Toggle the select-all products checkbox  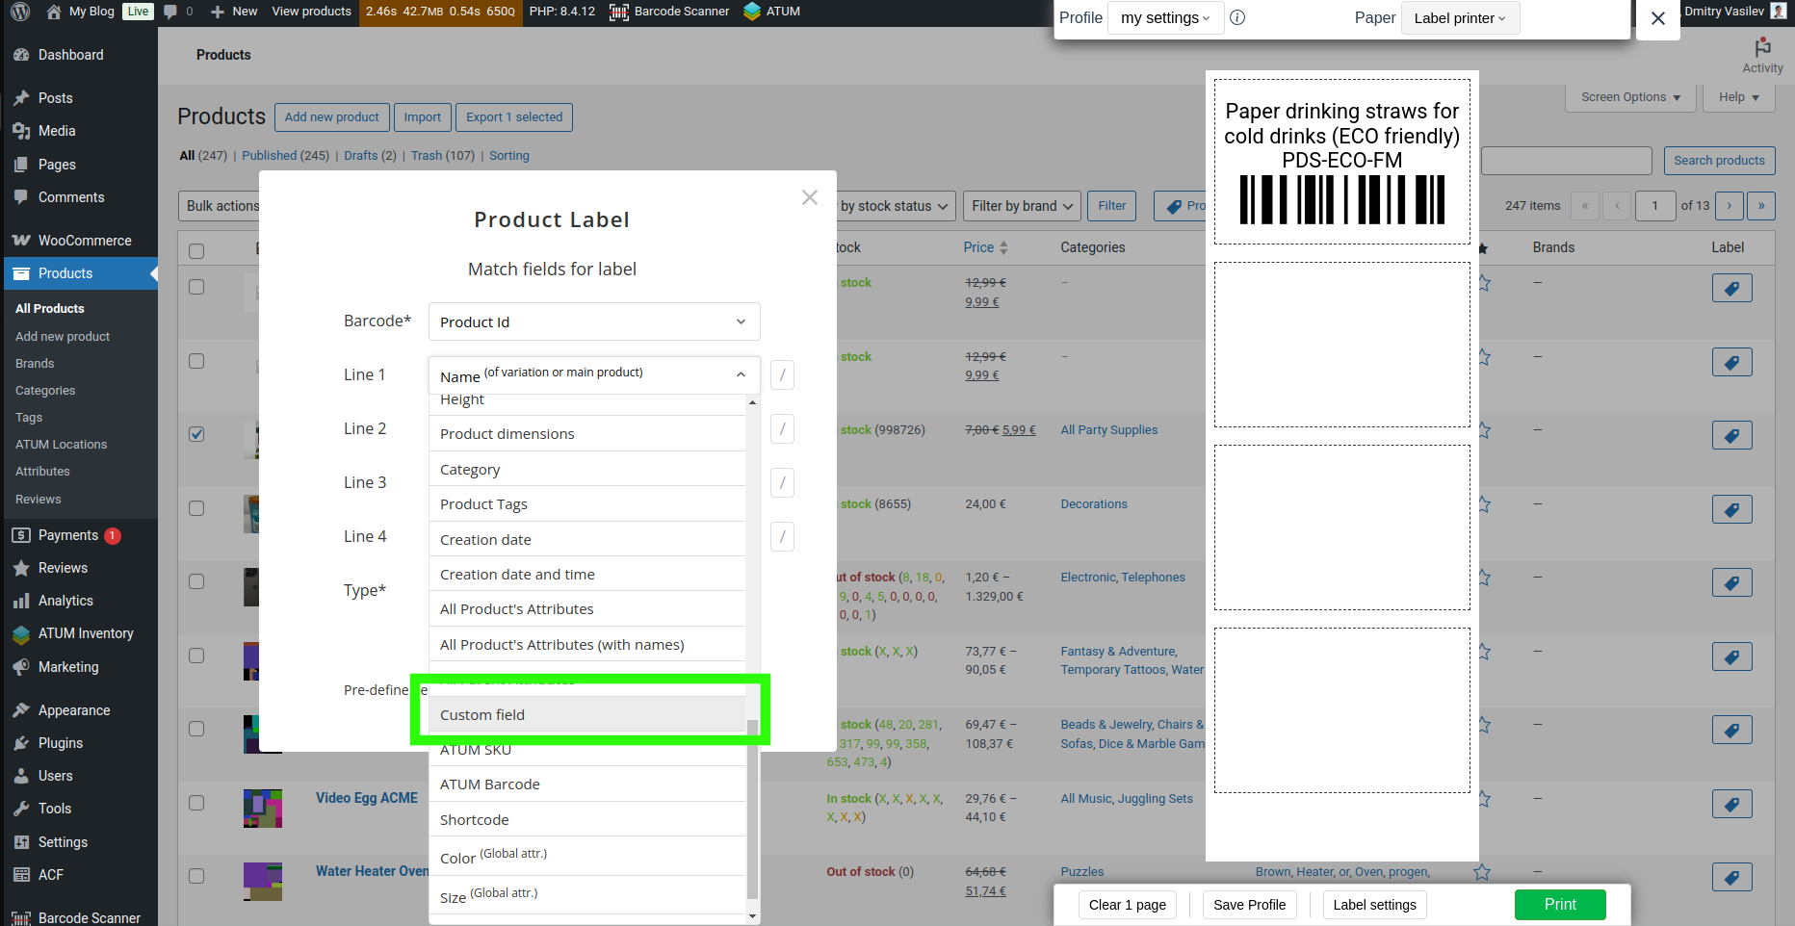click(196, 250)
